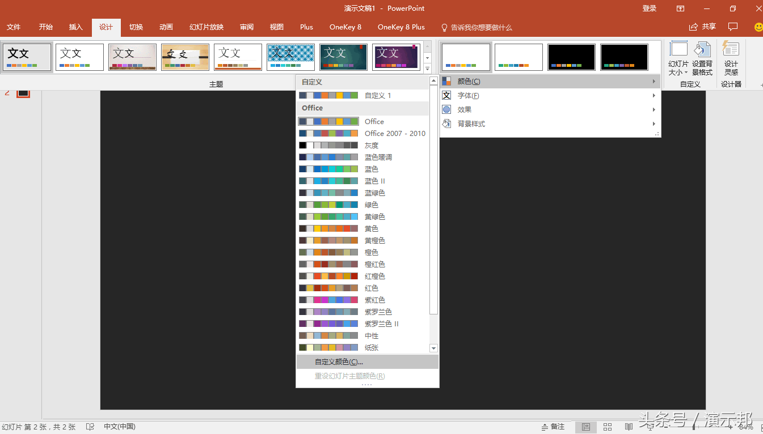
Task: Select the first white variant thumbnail
Action: [466, 57]
